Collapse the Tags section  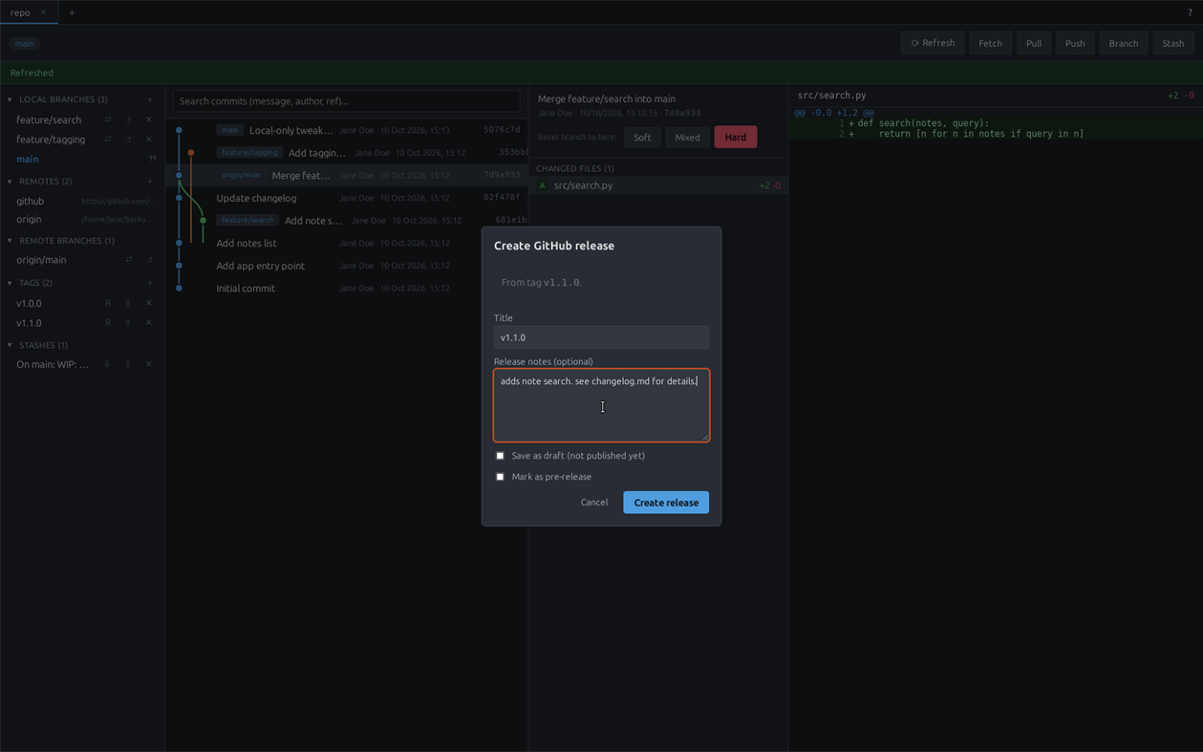coord(10,283)
